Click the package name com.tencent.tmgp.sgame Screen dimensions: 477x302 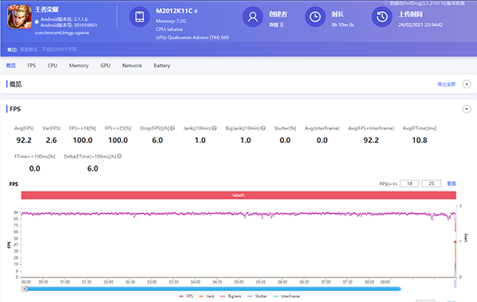tap(62, 33)
